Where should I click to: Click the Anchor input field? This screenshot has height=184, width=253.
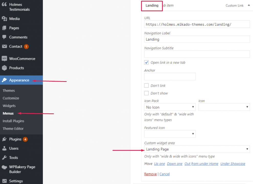pos(170,77)
